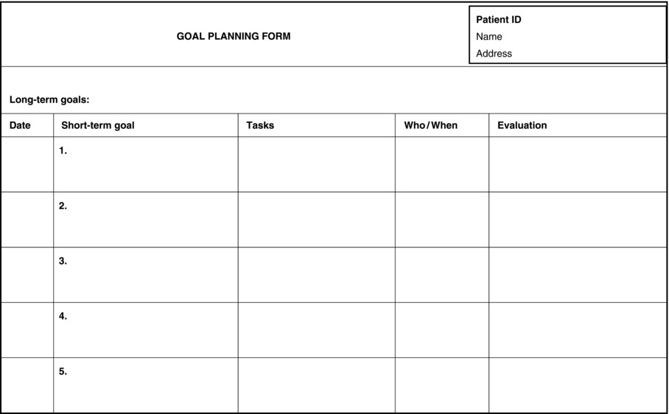Click the Patient ID label

click(498, 20)
